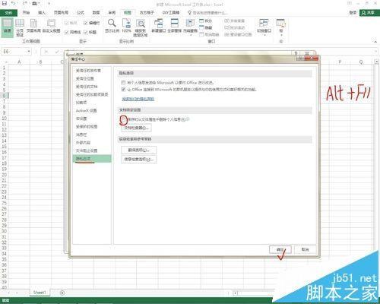Image resolution: width=380 pixels, height=304 pixels.
Task: Click OK (确定) in the Trust Center dialog
Action: click(280, 249)
